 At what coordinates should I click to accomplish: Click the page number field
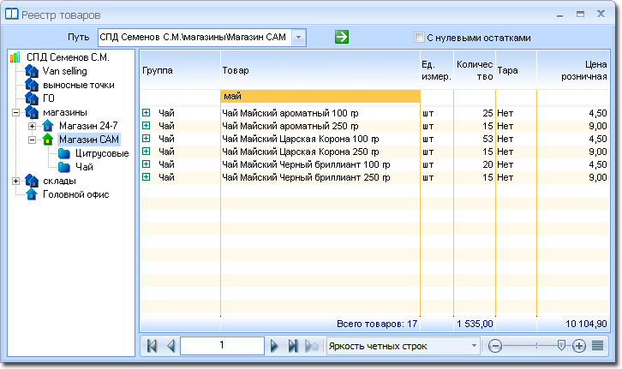pos(222,346)
